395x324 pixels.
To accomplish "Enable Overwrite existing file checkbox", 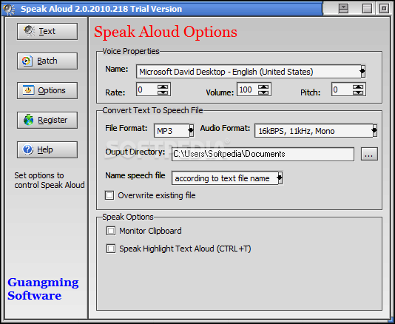I will tap(109, 195).
